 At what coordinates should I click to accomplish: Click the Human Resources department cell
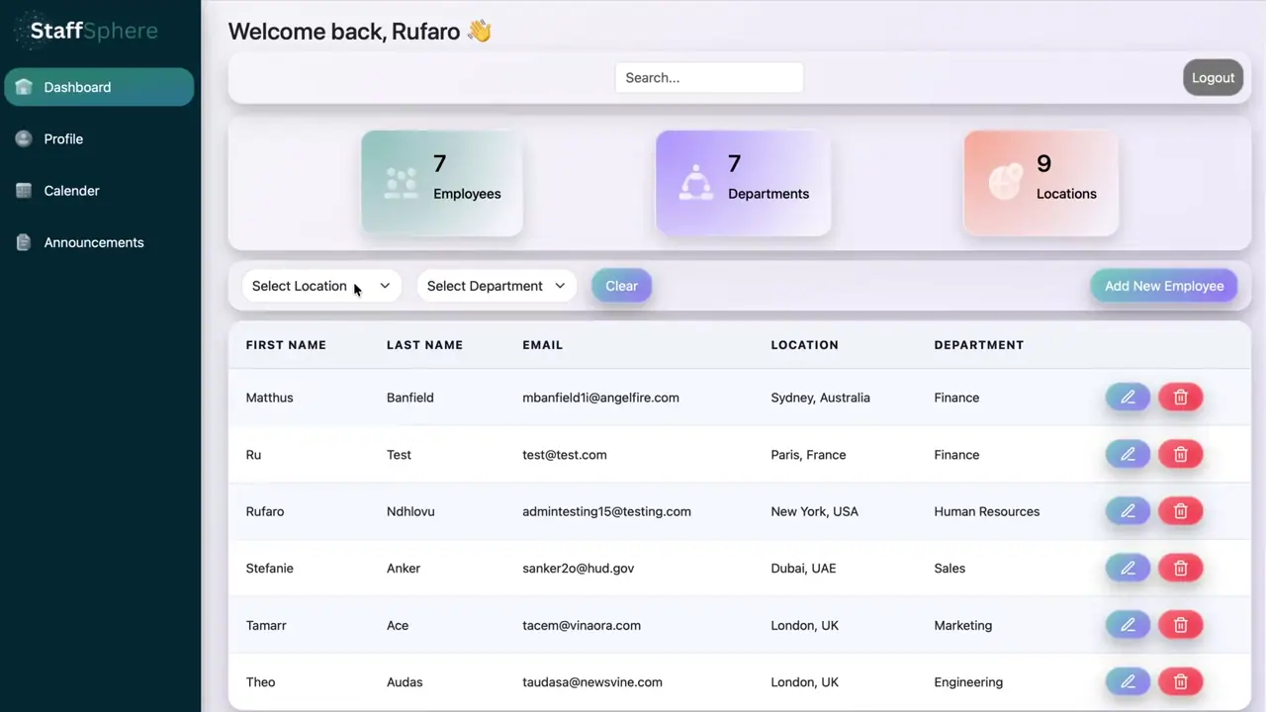point(986,511)
